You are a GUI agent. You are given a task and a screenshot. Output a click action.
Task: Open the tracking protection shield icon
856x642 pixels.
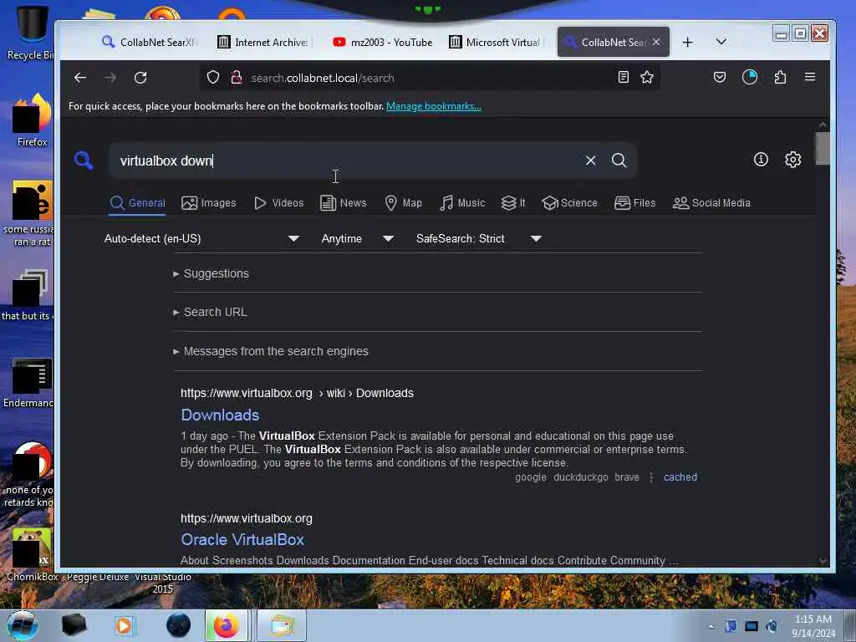pyautogui.click(x=213, y=78)
